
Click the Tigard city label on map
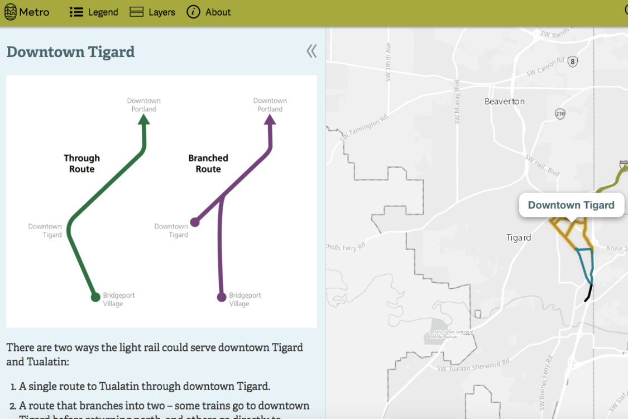click(519, 238)
